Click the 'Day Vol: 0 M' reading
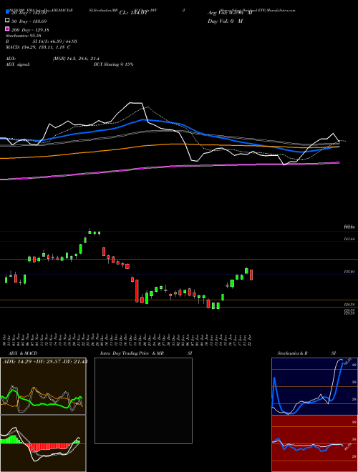Screen dimensions: 358x472 pos(225,21)
